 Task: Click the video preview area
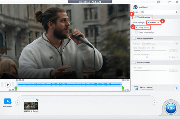[x=65, y=41]
